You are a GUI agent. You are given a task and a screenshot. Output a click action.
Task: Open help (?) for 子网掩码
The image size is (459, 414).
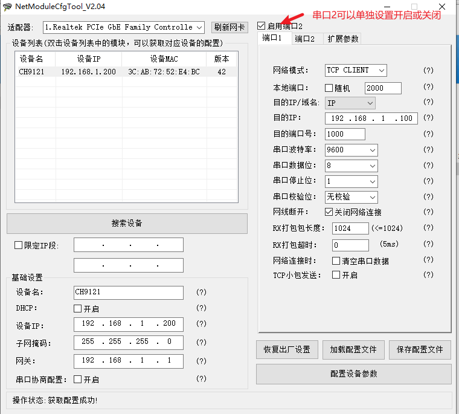pos(201,342)
